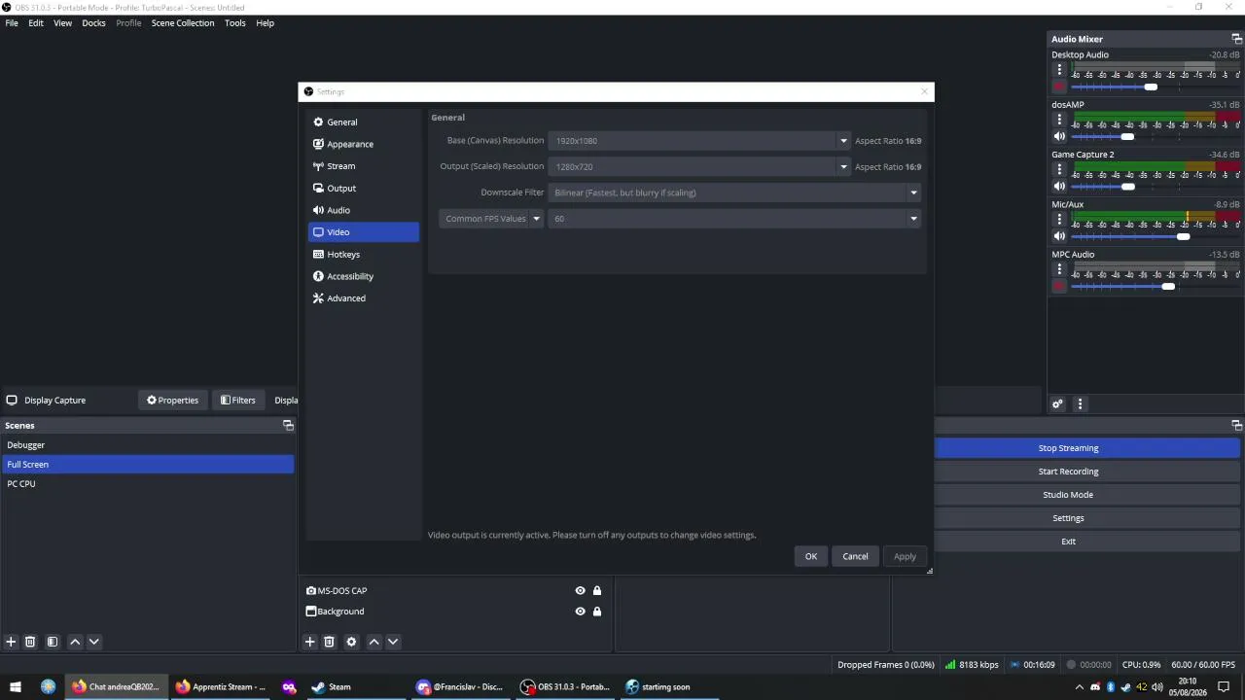Select the PC CPU scene
This screenshot has height=700, width=1245.
pyautogui.click(x=148, y=484)
